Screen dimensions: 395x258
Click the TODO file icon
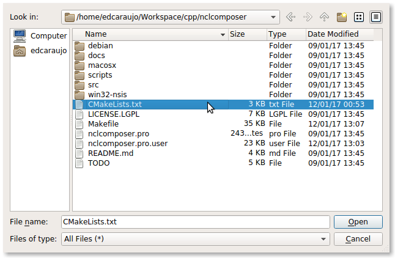[x=79, y=163]
